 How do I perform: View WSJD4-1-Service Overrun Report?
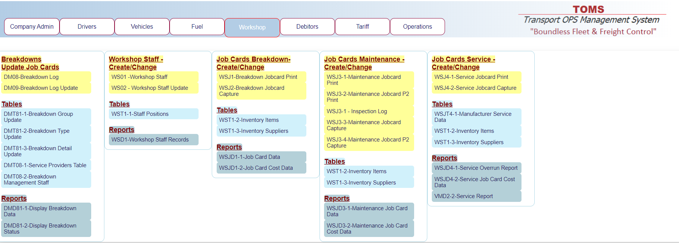pos(476,168)
